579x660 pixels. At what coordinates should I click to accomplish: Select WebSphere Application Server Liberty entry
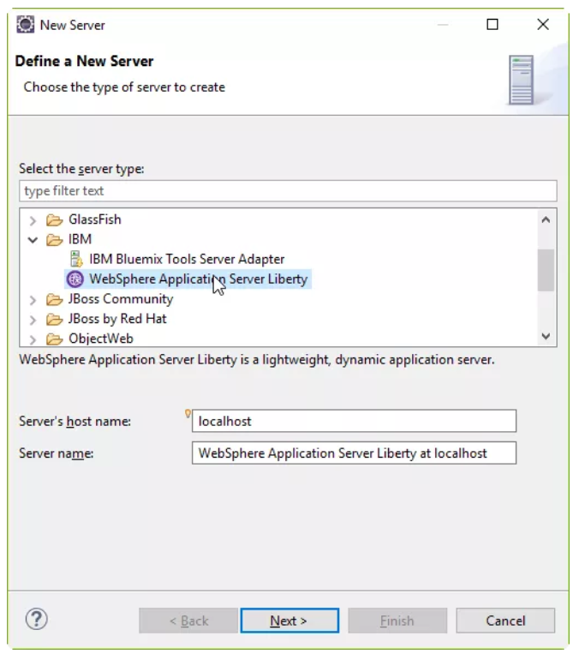[198, 279]
